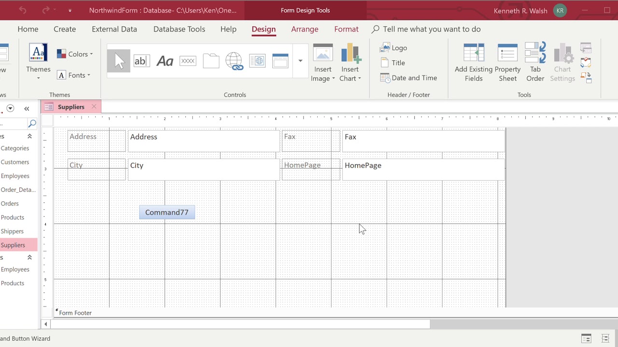Click the Subform in New Window icon
618x347 pixels.
[x=586, y=48]
